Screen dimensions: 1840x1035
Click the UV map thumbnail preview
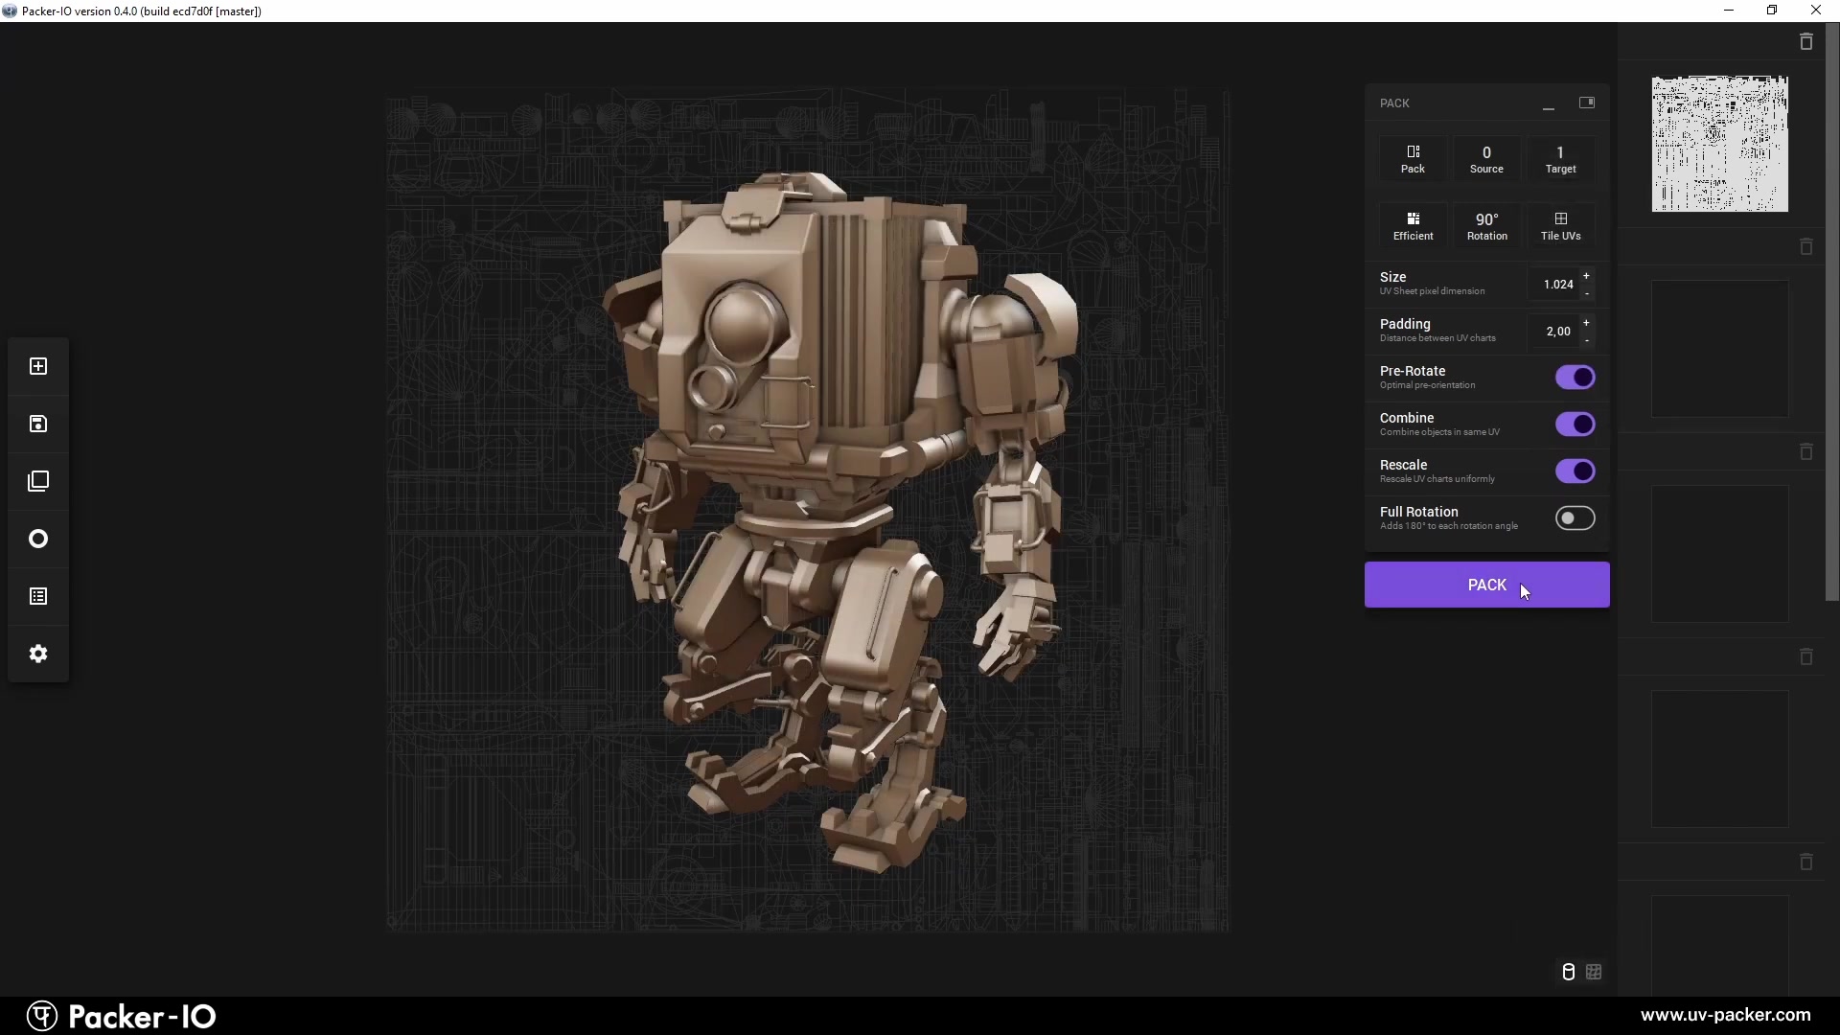pos(1720,142)
